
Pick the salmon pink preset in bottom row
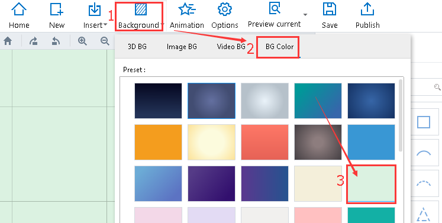[318, 215]
